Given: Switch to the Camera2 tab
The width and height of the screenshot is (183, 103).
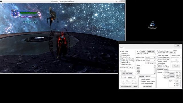Looking at the screenshot, I should coord(148,76).
